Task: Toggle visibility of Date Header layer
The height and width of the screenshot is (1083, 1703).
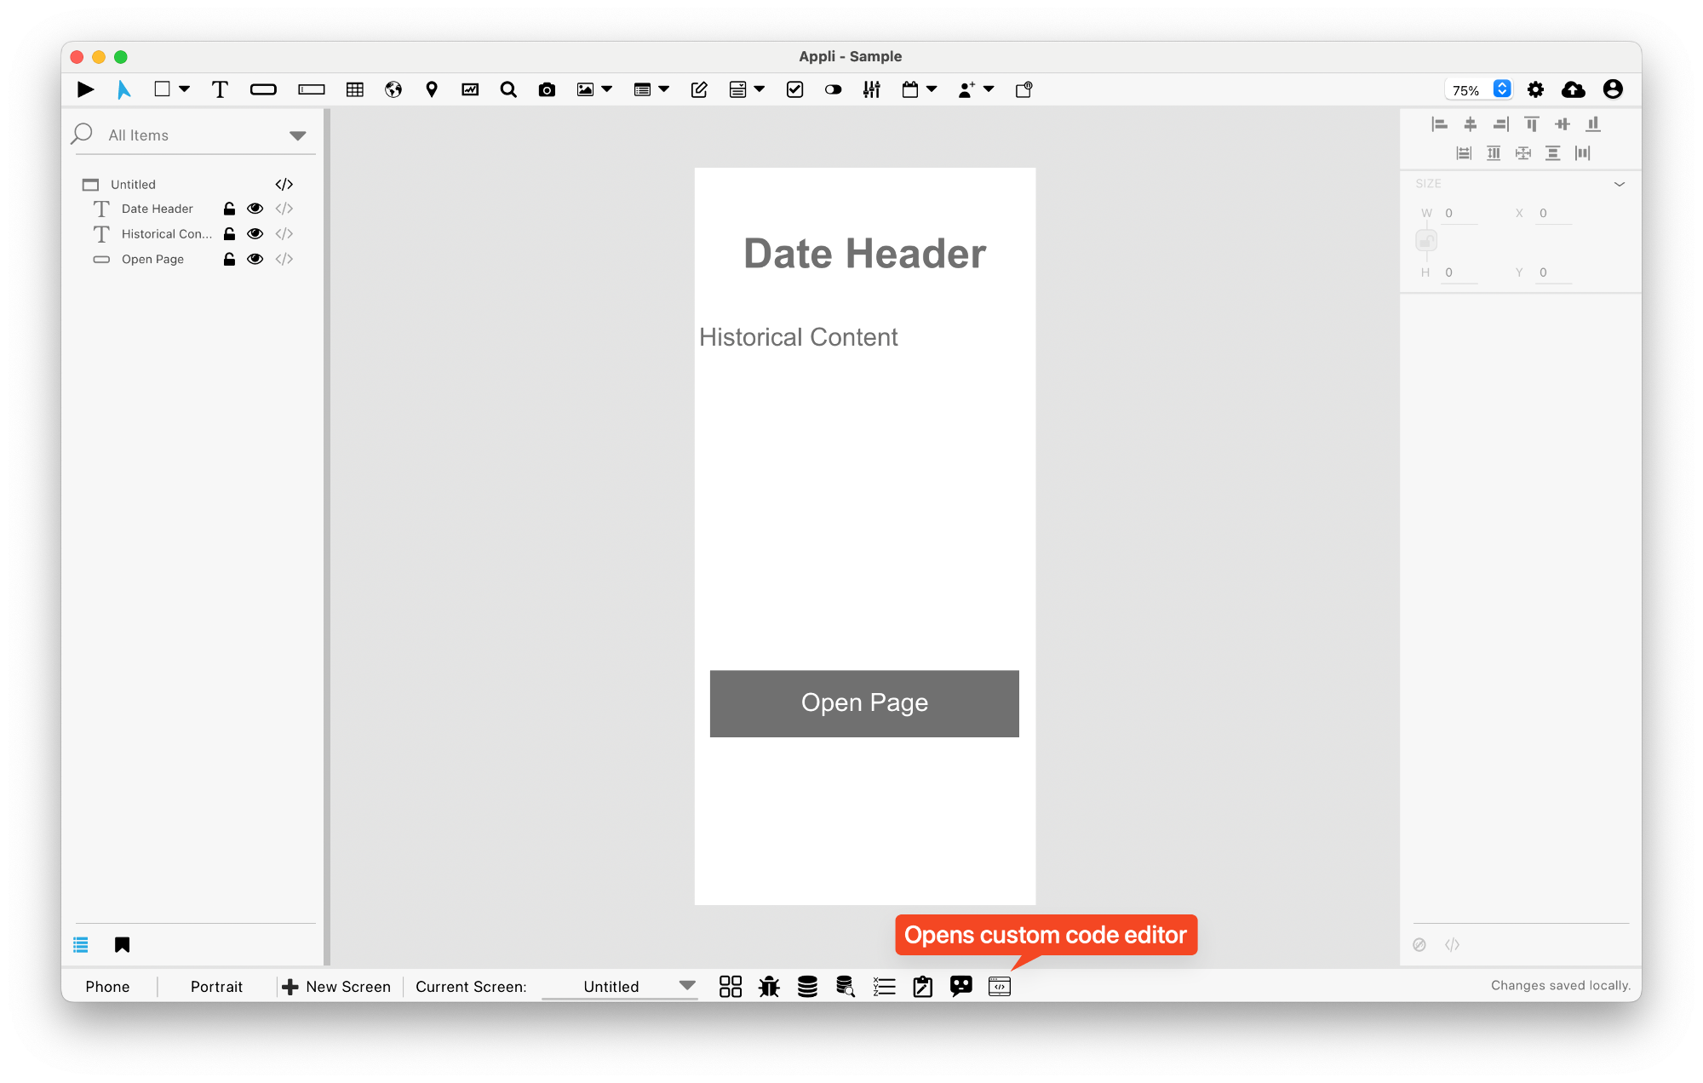Action: [253, 209]
